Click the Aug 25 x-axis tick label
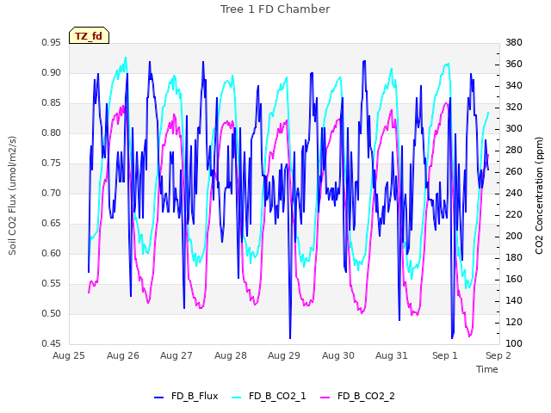 pyautogui.click(x=69, y=355)
